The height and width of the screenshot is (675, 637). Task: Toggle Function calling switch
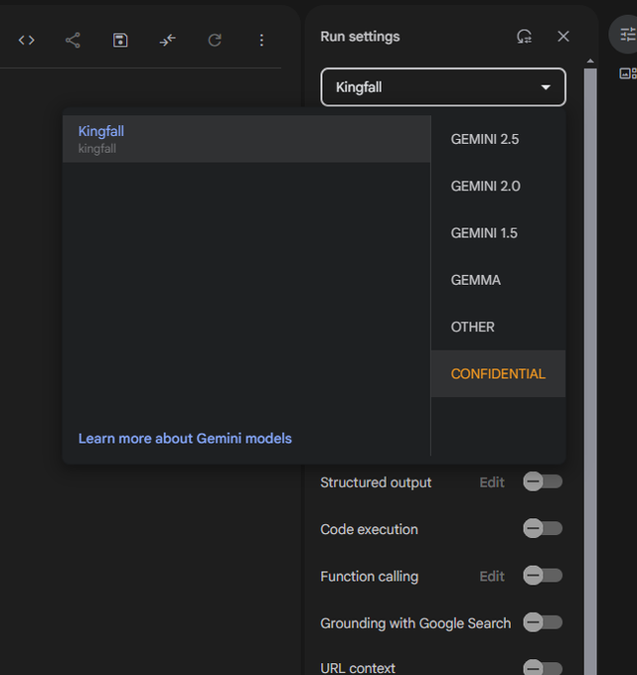543,576
